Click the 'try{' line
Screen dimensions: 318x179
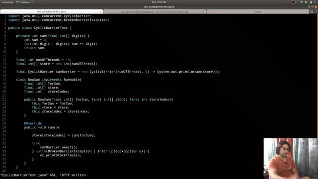pos(36,143)
